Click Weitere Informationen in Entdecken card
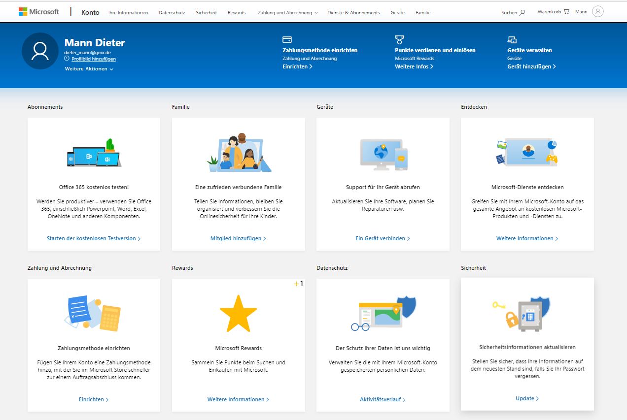 527,238
